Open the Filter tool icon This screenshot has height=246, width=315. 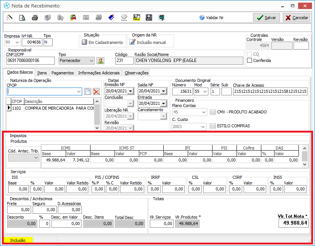(x=137, y=18)
